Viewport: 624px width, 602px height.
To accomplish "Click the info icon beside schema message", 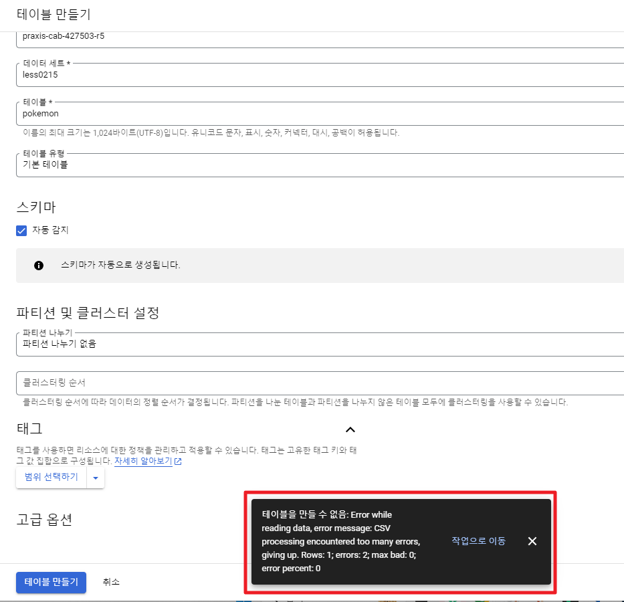I will pyautogui.click(x=39, y=266).
